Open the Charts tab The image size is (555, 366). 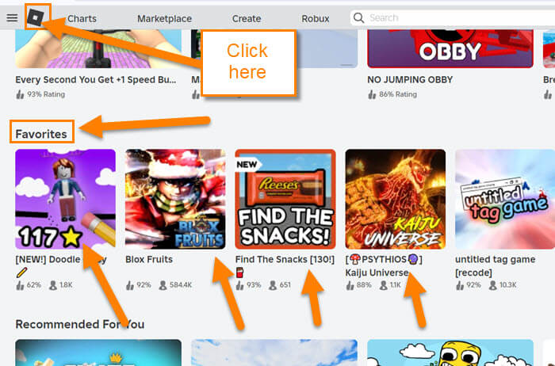coord(82,18)
